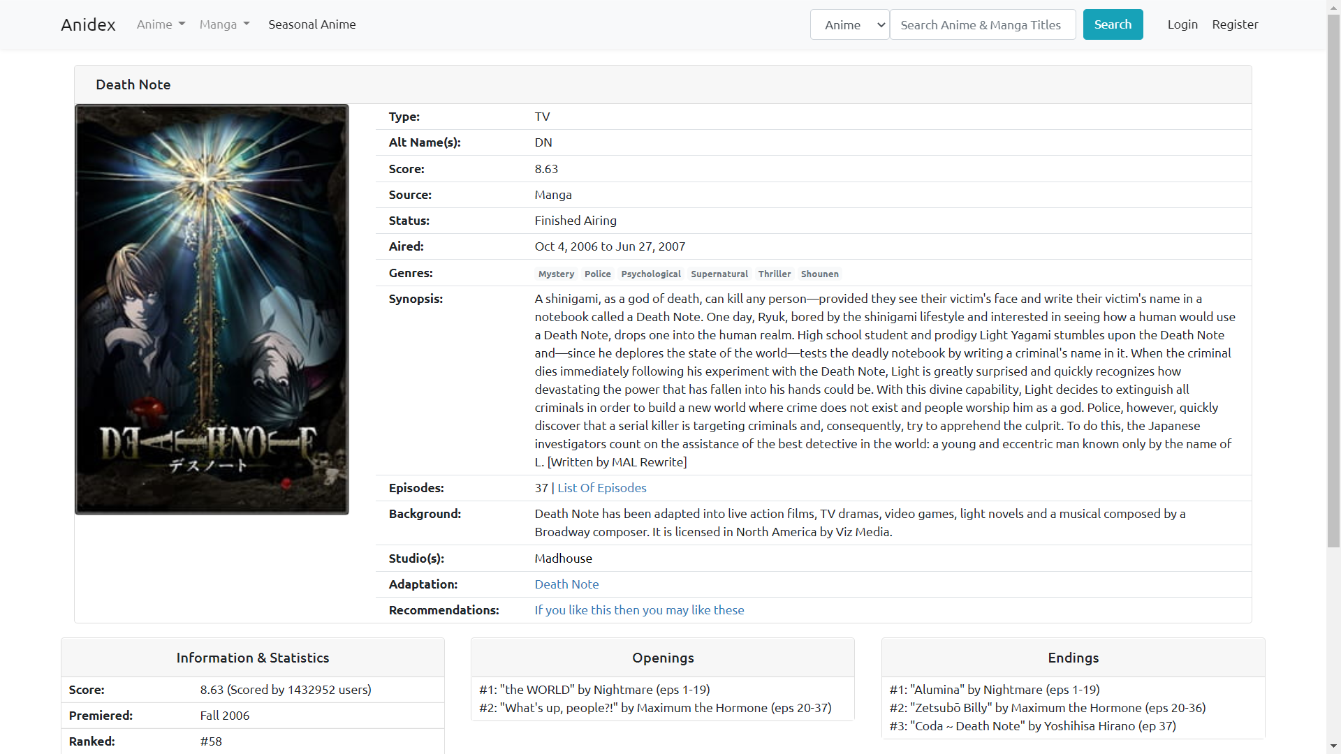Click the recommendations link for similar anime
The image size is (1341, 754).
coord(640,609)
